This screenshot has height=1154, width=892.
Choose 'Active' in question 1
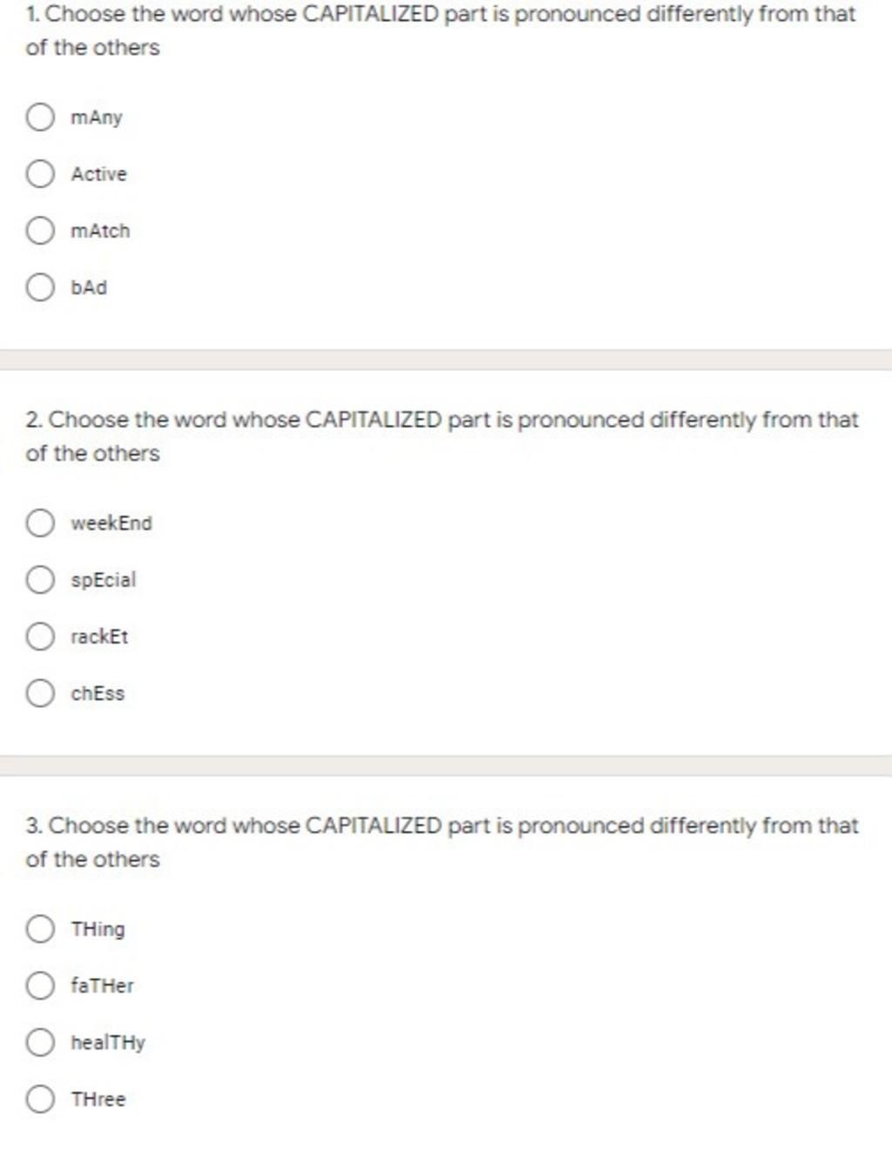coord(40,173)
